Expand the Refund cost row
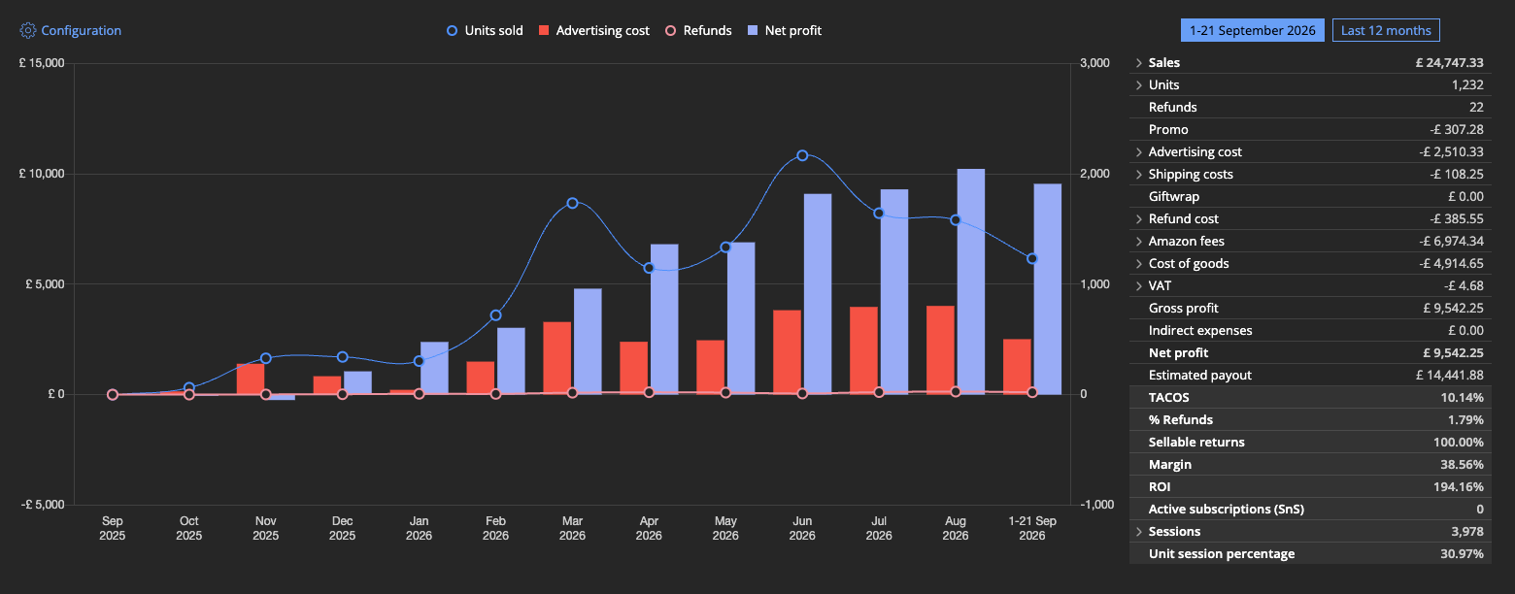 [x=1139, y=219]
